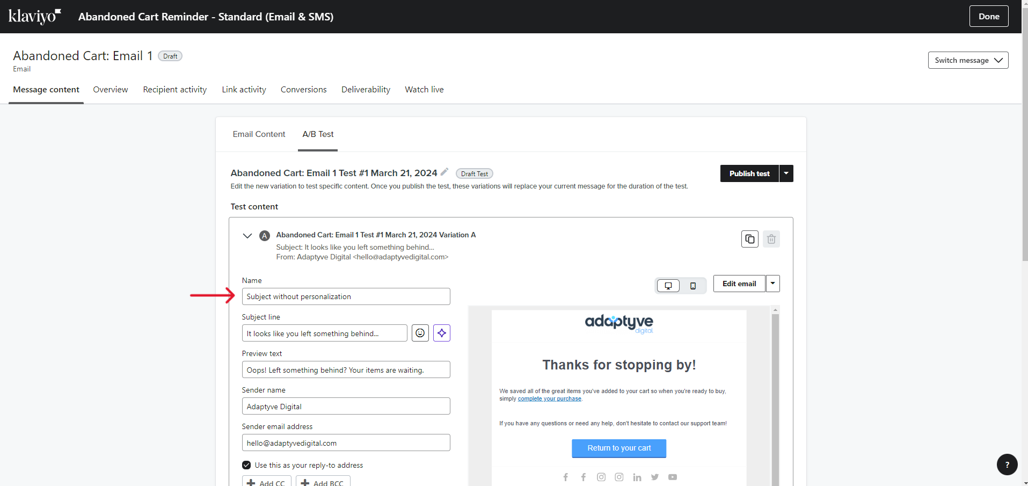Open the emoji picker for subject line
Viewport: 1028px width, 486px height.
[420, 333]
